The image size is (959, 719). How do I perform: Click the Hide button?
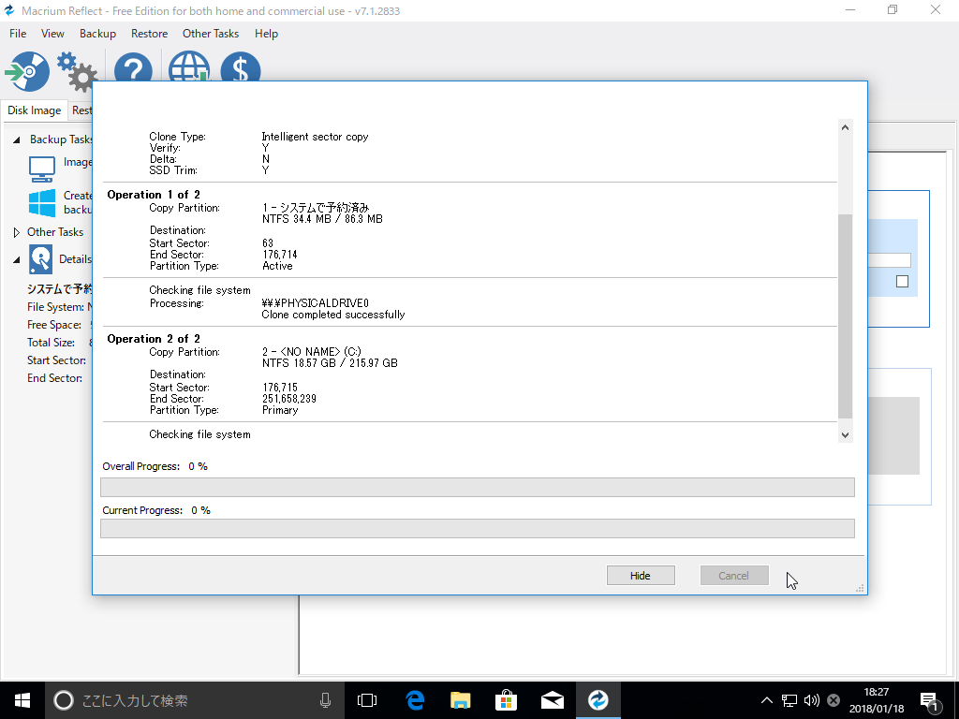(641, 576)
